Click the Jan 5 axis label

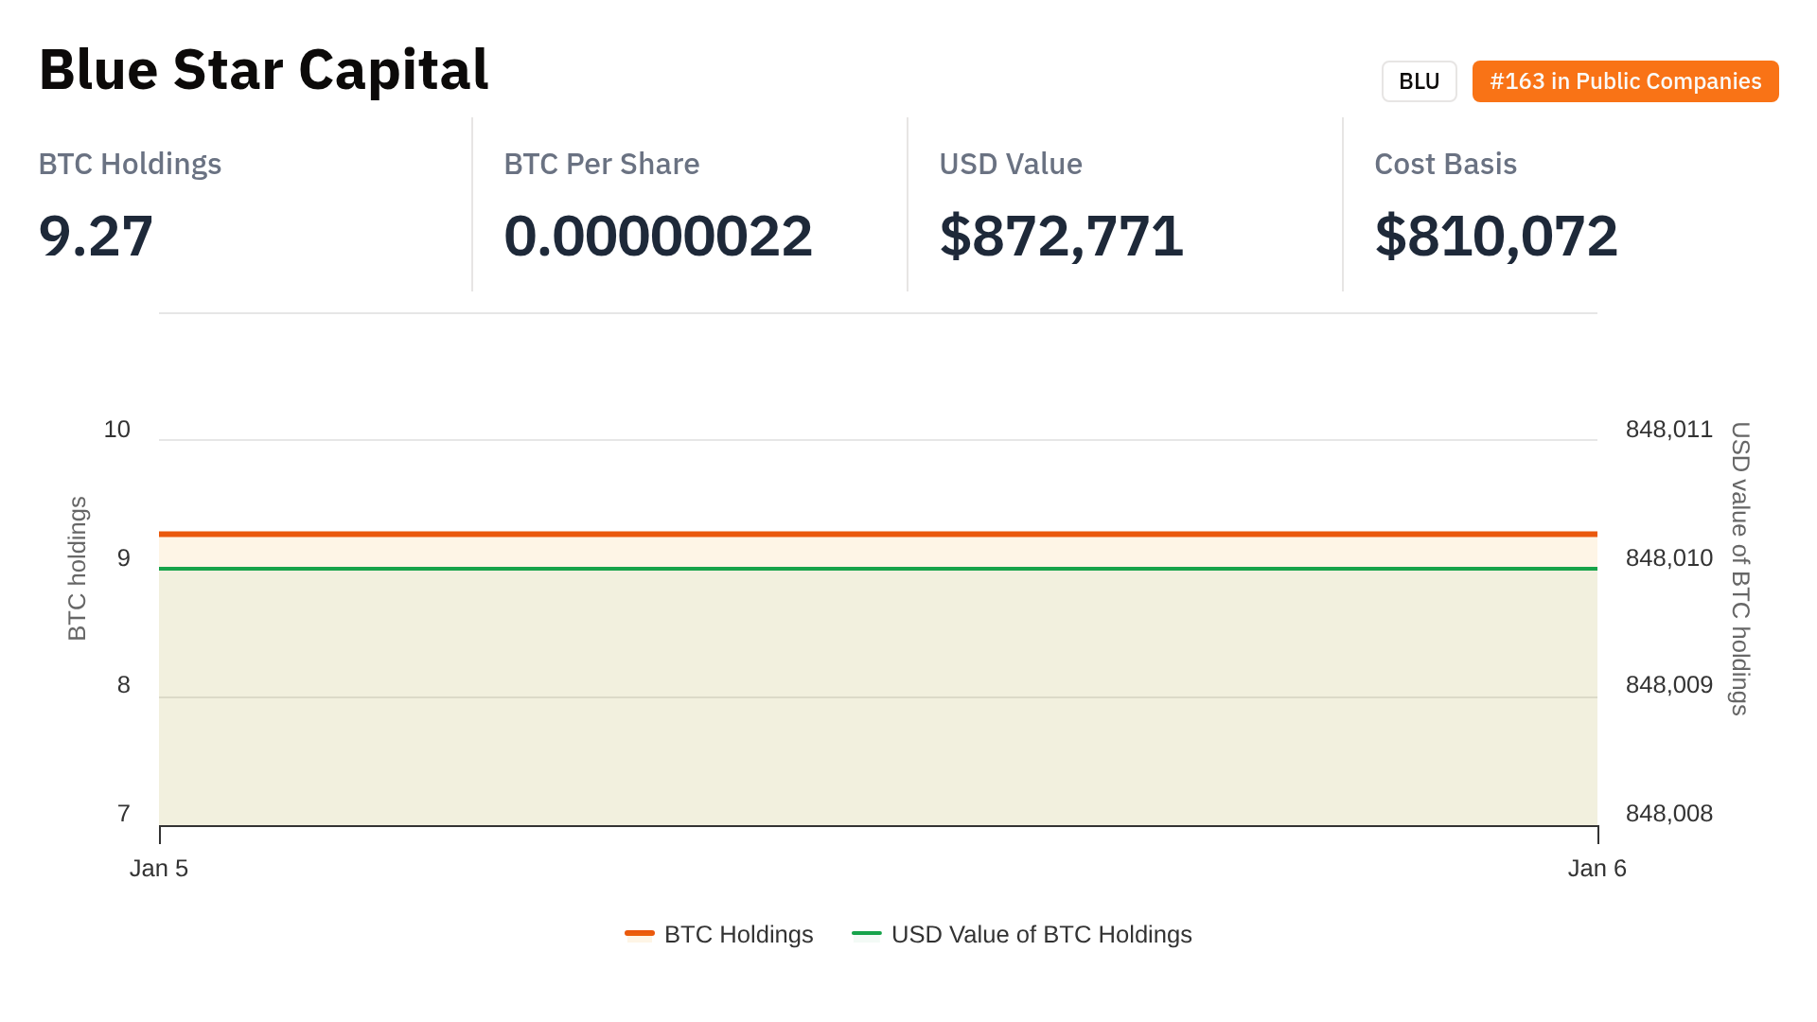pyautogui.click(x=159, y=868)
